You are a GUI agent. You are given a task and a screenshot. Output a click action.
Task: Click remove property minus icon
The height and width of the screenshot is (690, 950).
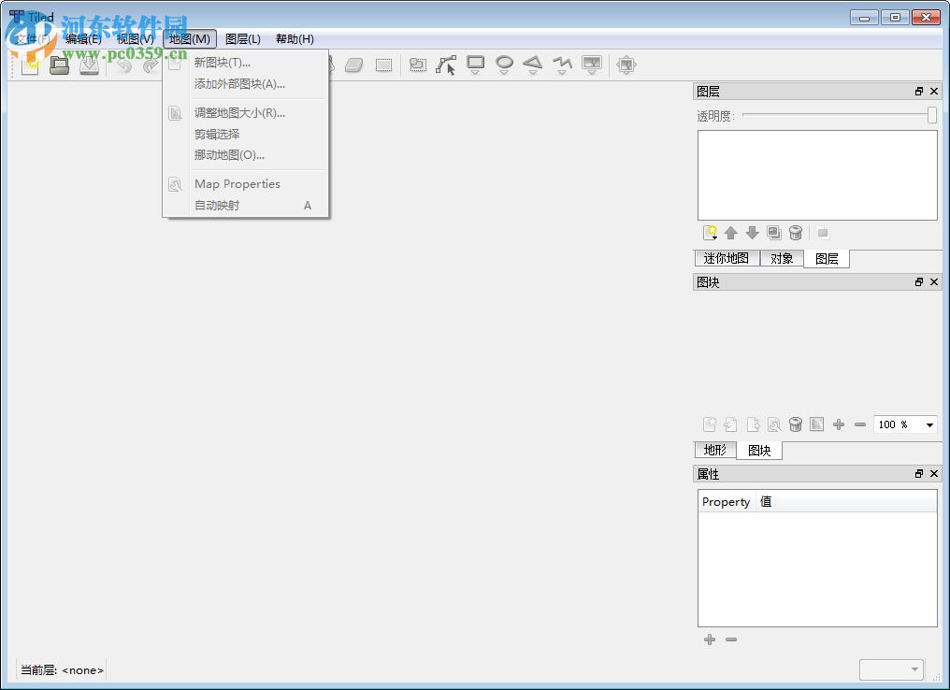tap(731, 640)
